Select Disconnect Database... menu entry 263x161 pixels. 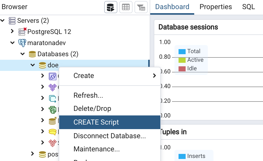pyautogui.click(x=109, y=136)
